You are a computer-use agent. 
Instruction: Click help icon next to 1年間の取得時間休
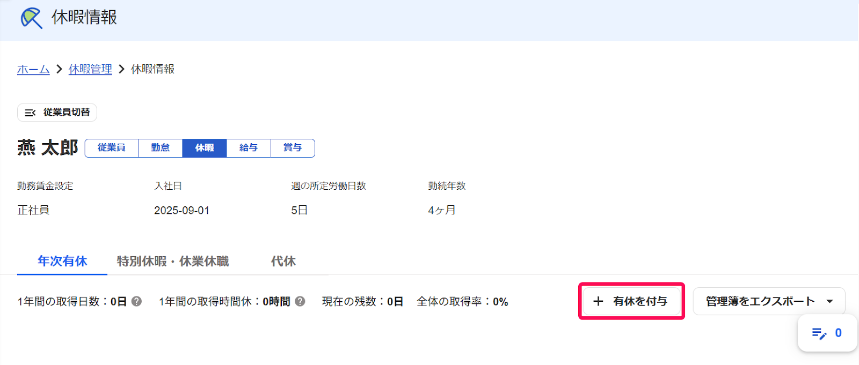tap(300, 301)
